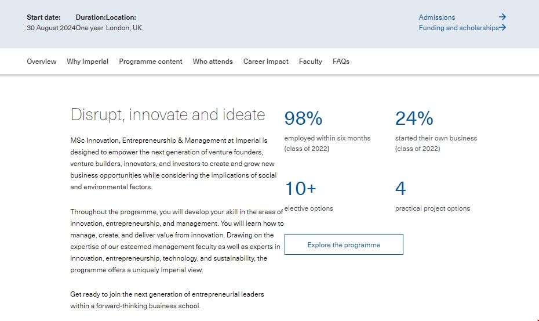Open the Who attends tab
539x321 pixels.
[213, 62]
